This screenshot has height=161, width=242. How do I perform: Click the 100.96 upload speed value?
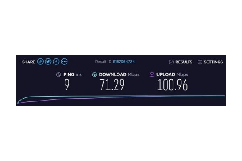pyautogui.click(x=172, y=85)
